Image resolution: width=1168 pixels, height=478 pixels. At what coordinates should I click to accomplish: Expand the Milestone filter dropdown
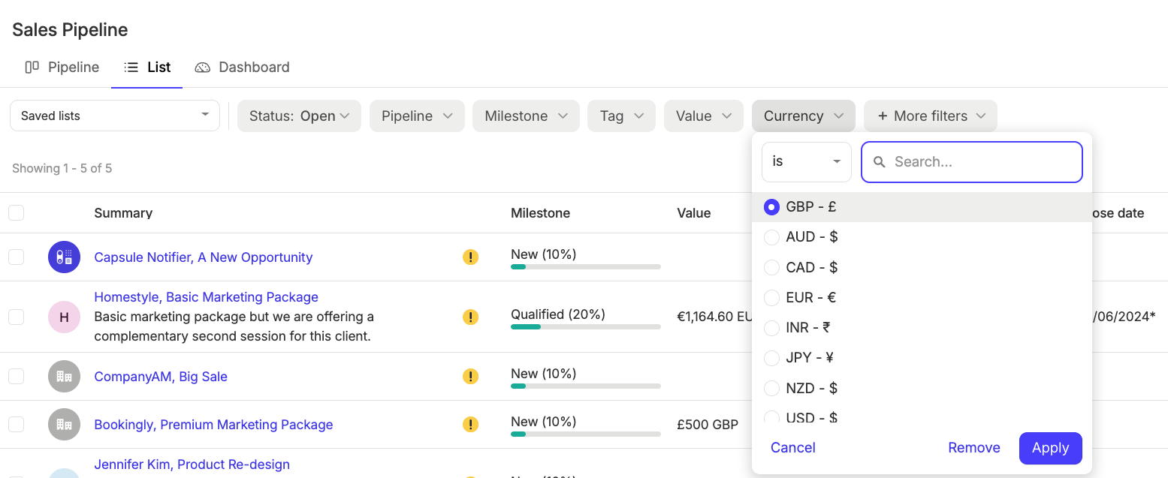526,116
